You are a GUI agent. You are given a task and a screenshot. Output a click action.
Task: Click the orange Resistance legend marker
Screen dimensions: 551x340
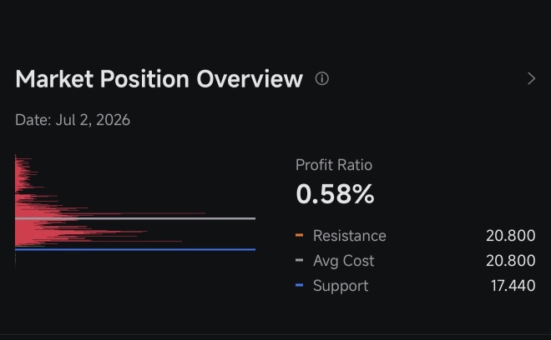click(x=300, y=235)
